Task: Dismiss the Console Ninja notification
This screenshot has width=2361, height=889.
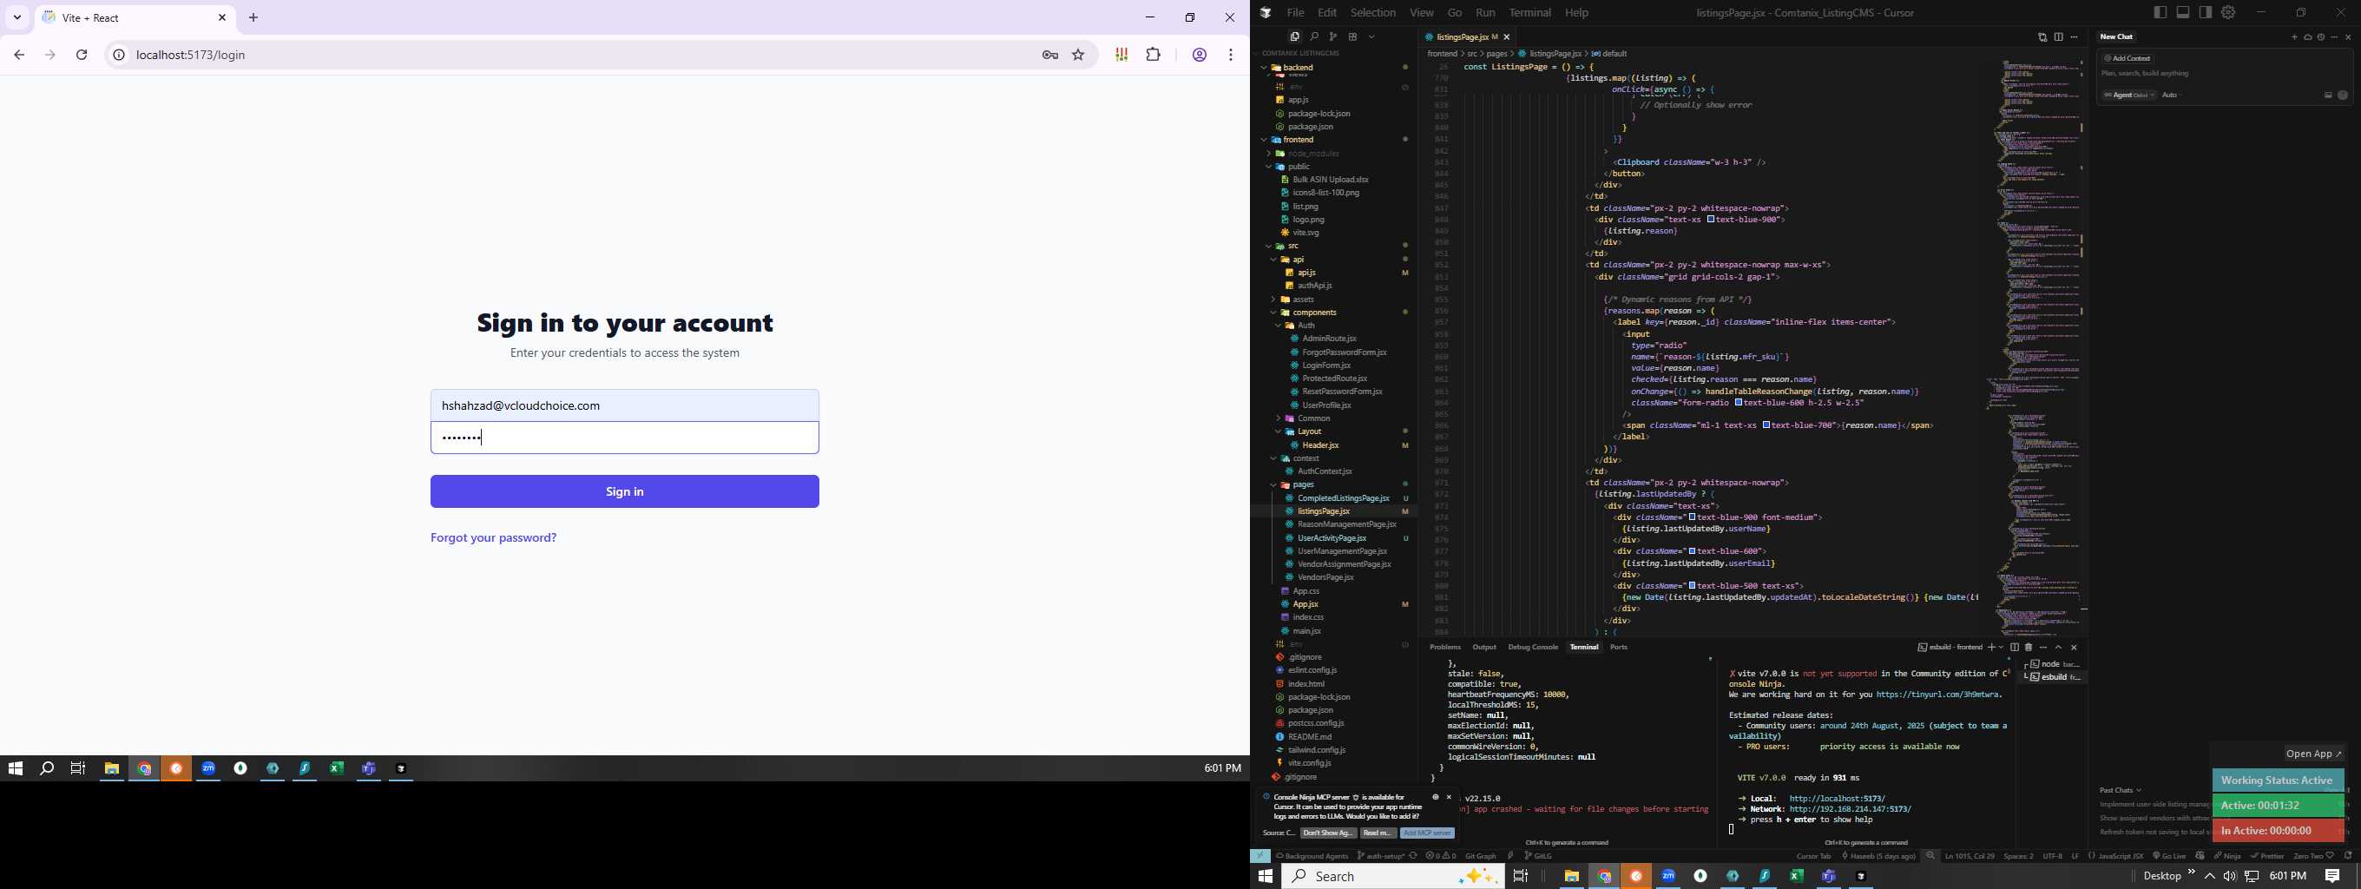Action: (x=1449, y=797)
